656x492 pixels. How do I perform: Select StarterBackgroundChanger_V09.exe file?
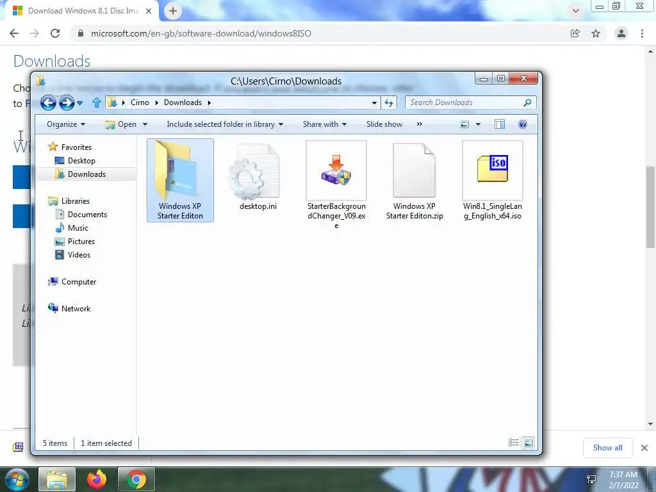tap(336, 185)
